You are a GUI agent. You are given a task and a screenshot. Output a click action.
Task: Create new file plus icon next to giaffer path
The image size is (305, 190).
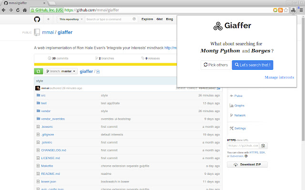point(98,72)
